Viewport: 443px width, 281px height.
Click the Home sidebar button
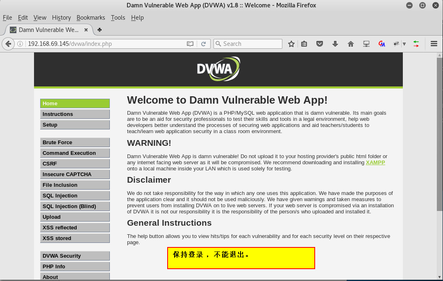[75, 103]
